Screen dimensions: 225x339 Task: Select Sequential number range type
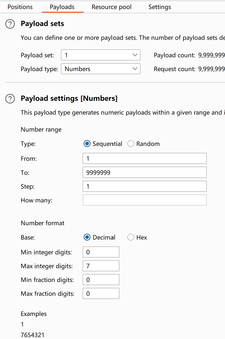(87, 144)
